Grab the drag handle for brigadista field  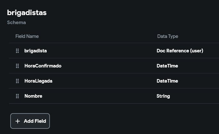click(17, 51)
